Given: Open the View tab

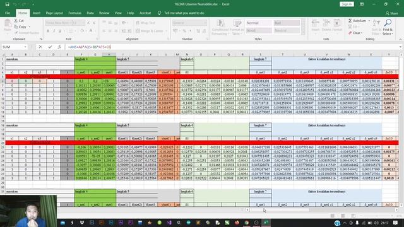Looking at the screenshot, I should click(x=118, y=13).
